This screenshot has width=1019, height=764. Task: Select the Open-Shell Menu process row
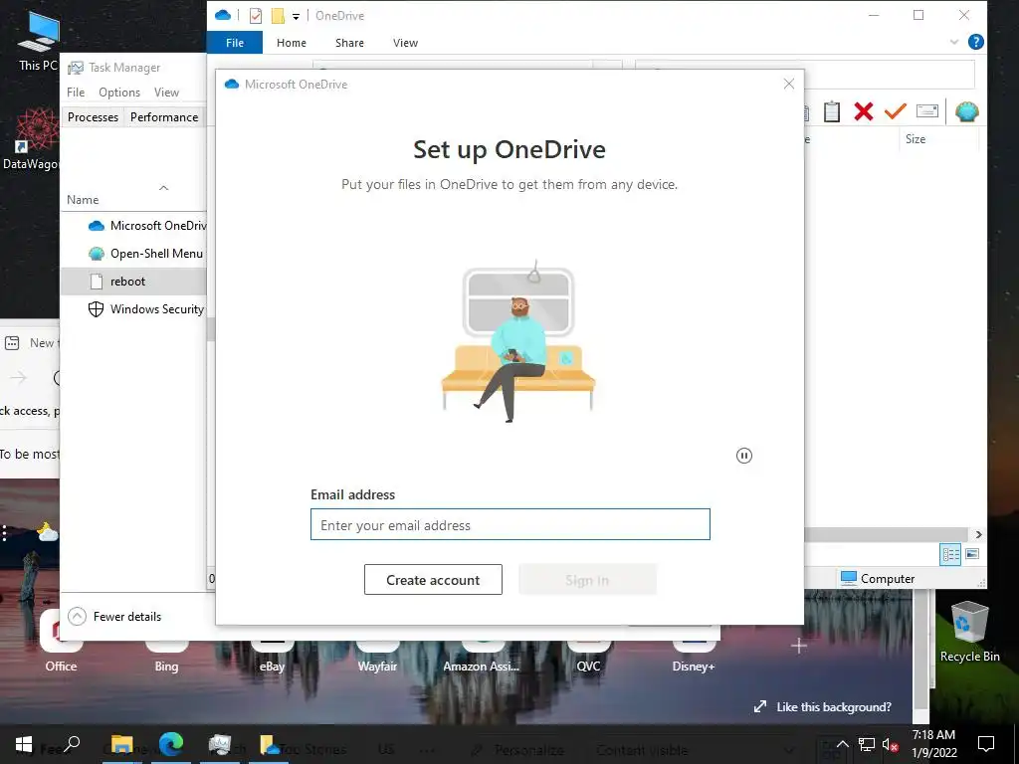[134, 254]
